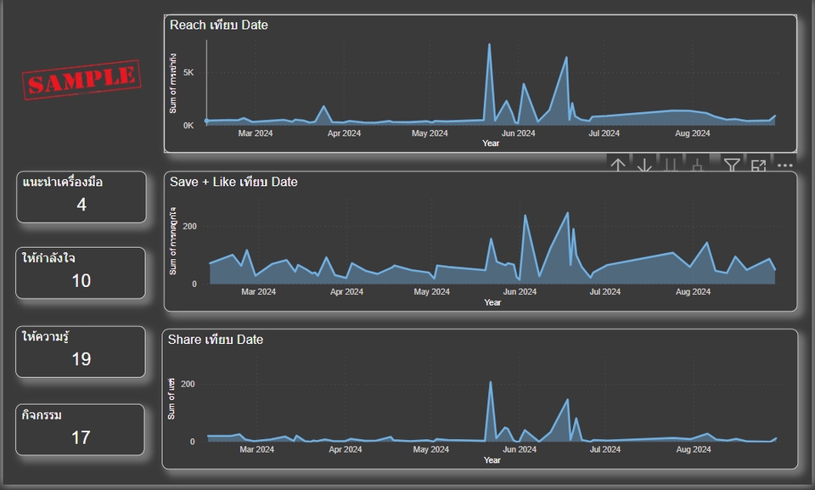Enable drill down mode arrow icon
The height and width of the screenshot is (490, 815).
(x=644, y=166)
